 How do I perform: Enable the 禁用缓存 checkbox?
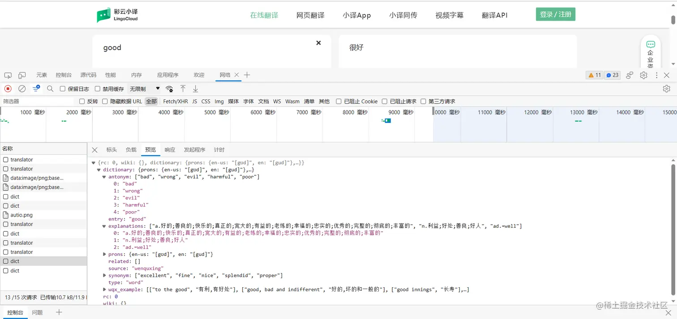[98, 89]
